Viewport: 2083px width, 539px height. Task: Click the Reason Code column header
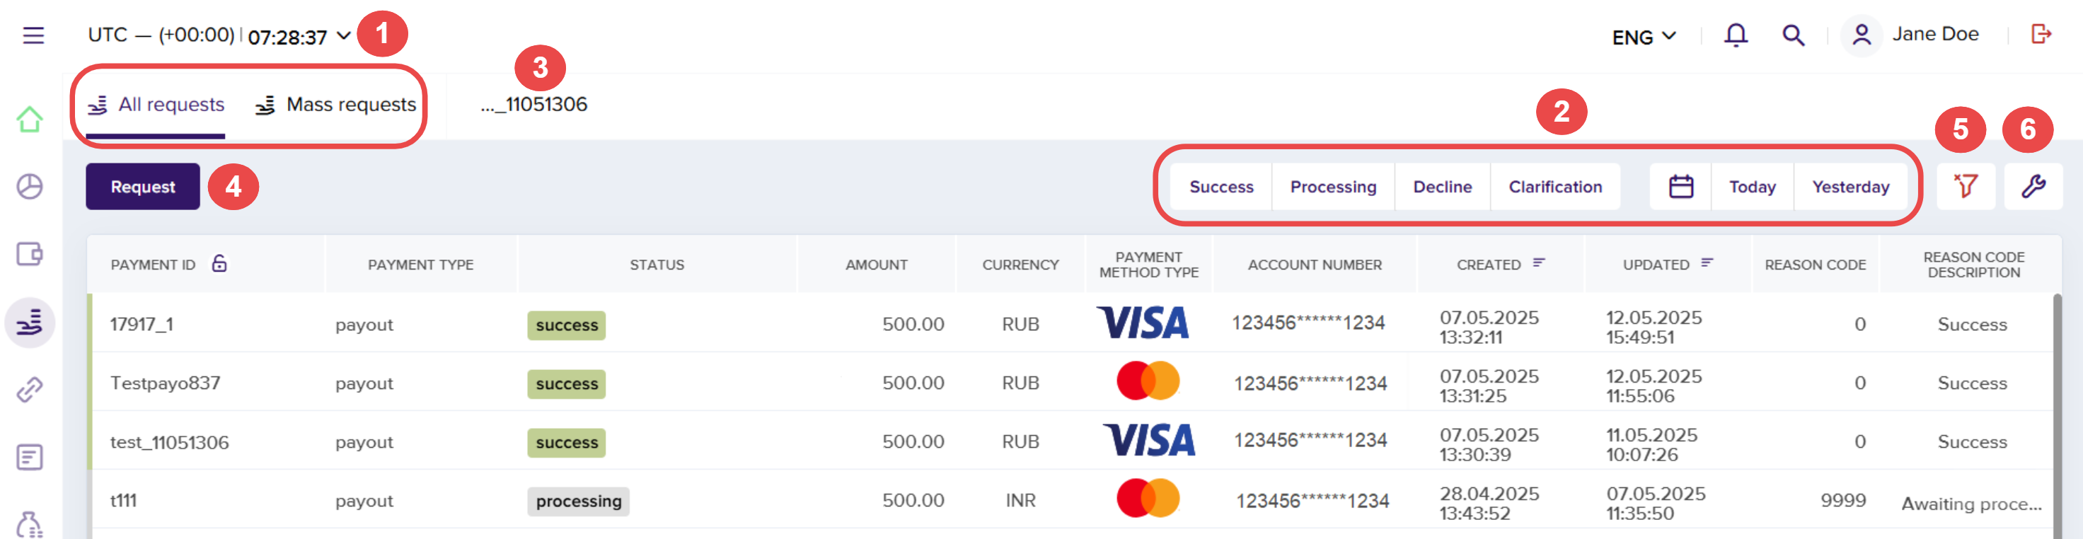[1816, 265]
